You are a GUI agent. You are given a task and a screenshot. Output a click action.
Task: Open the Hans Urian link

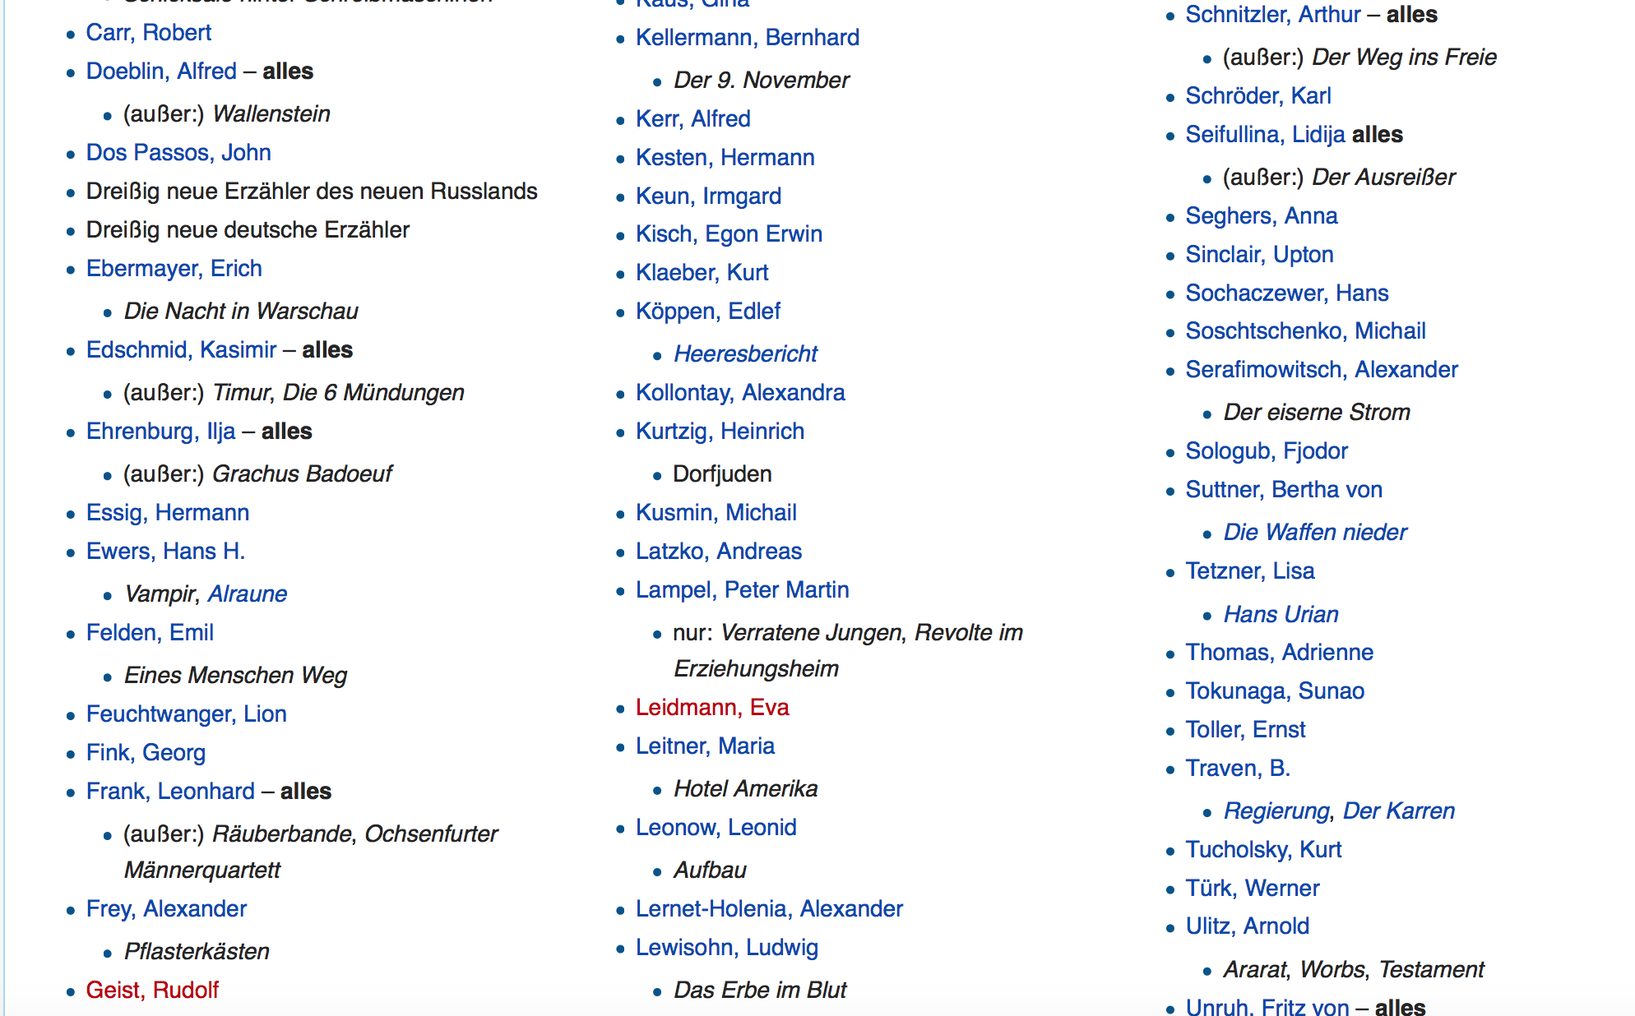(1281, 615)
